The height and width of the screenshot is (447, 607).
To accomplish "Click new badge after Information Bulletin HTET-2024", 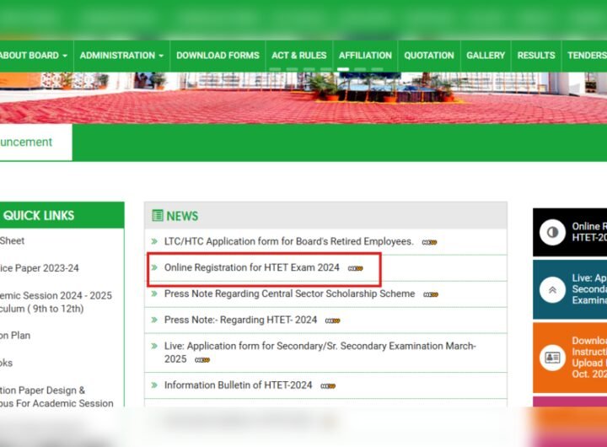I will (328, 386).
